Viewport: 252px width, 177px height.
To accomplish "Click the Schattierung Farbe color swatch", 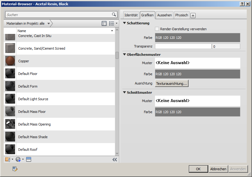I will [197, 38].
